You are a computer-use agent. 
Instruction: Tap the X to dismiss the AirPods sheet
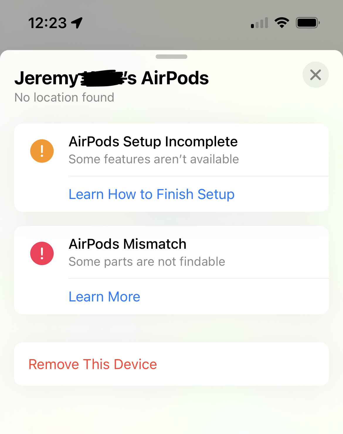315,75
